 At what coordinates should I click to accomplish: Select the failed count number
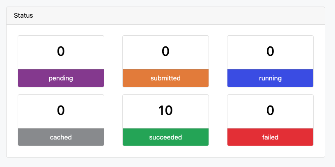270,110
